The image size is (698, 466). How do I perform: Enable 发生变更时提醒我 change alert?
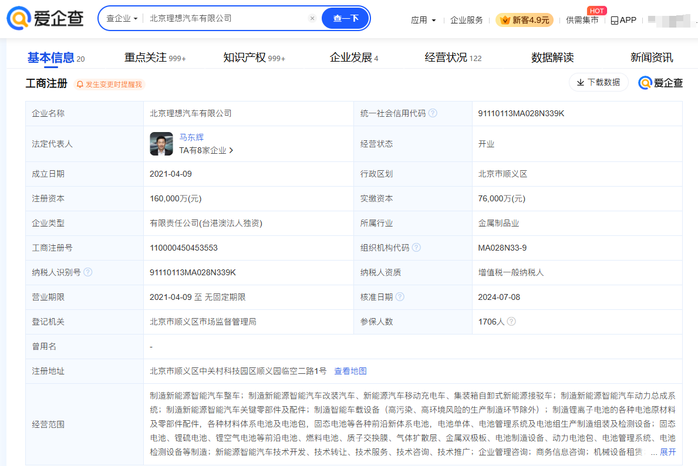click(110, 85)
